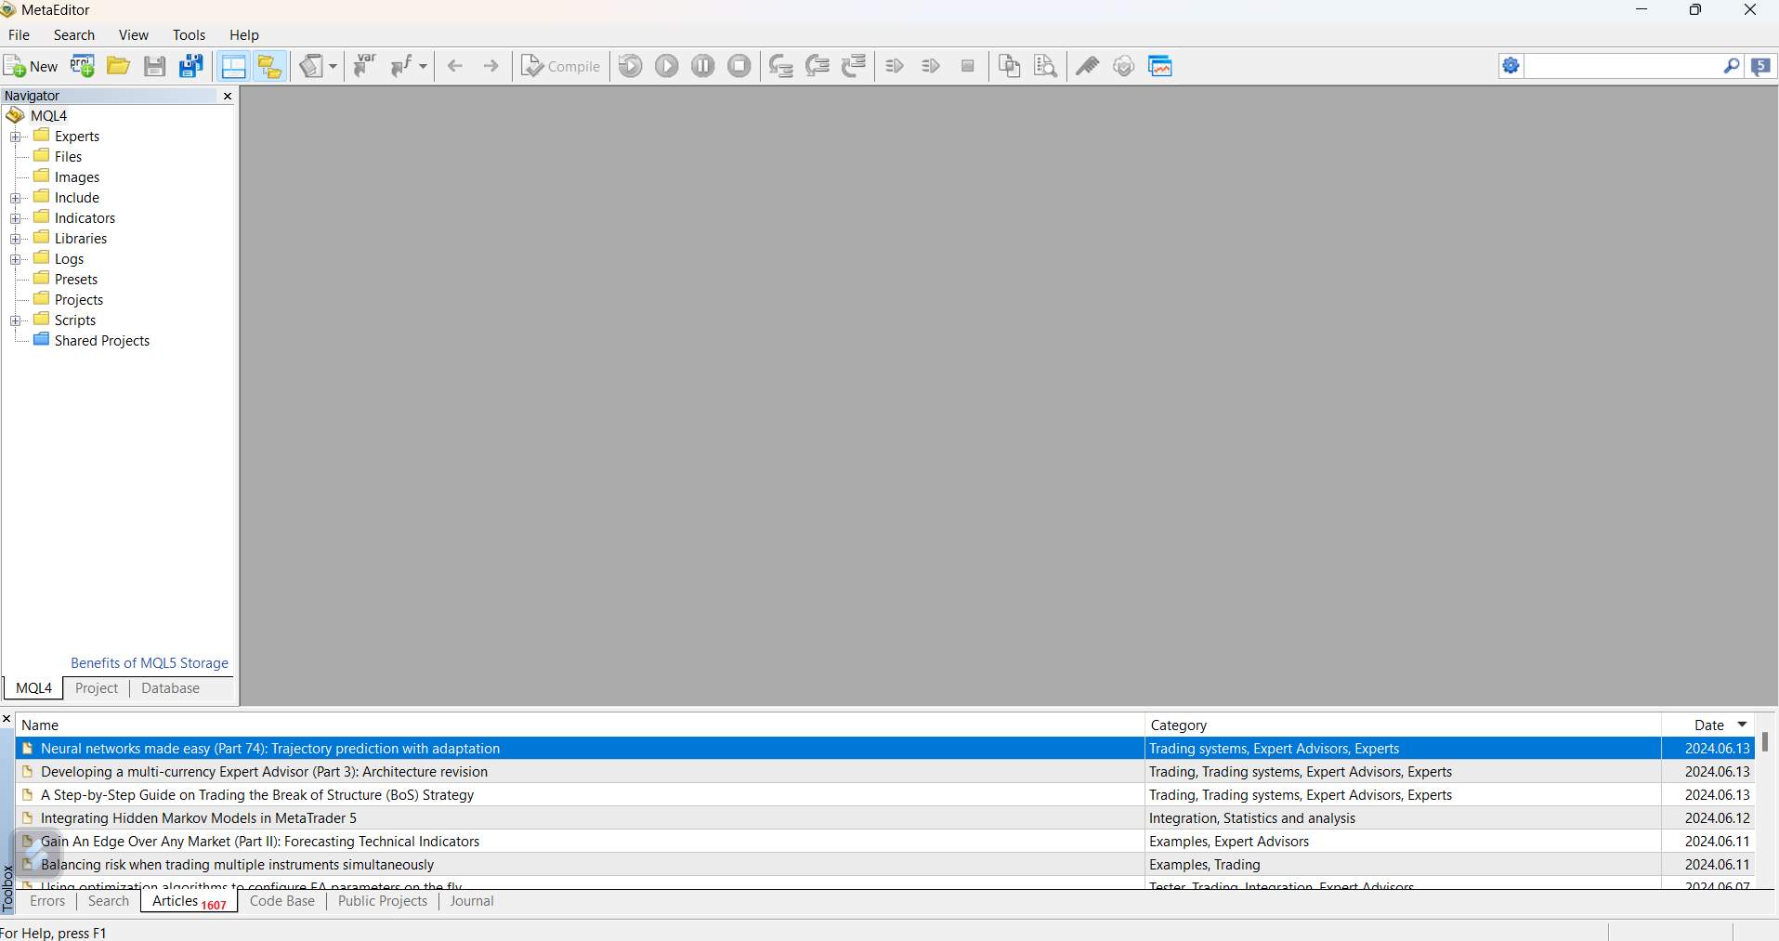This screenshot has width=1779, height=941.
Task: Expand the Libraries folder
Action: coord(16,239)
